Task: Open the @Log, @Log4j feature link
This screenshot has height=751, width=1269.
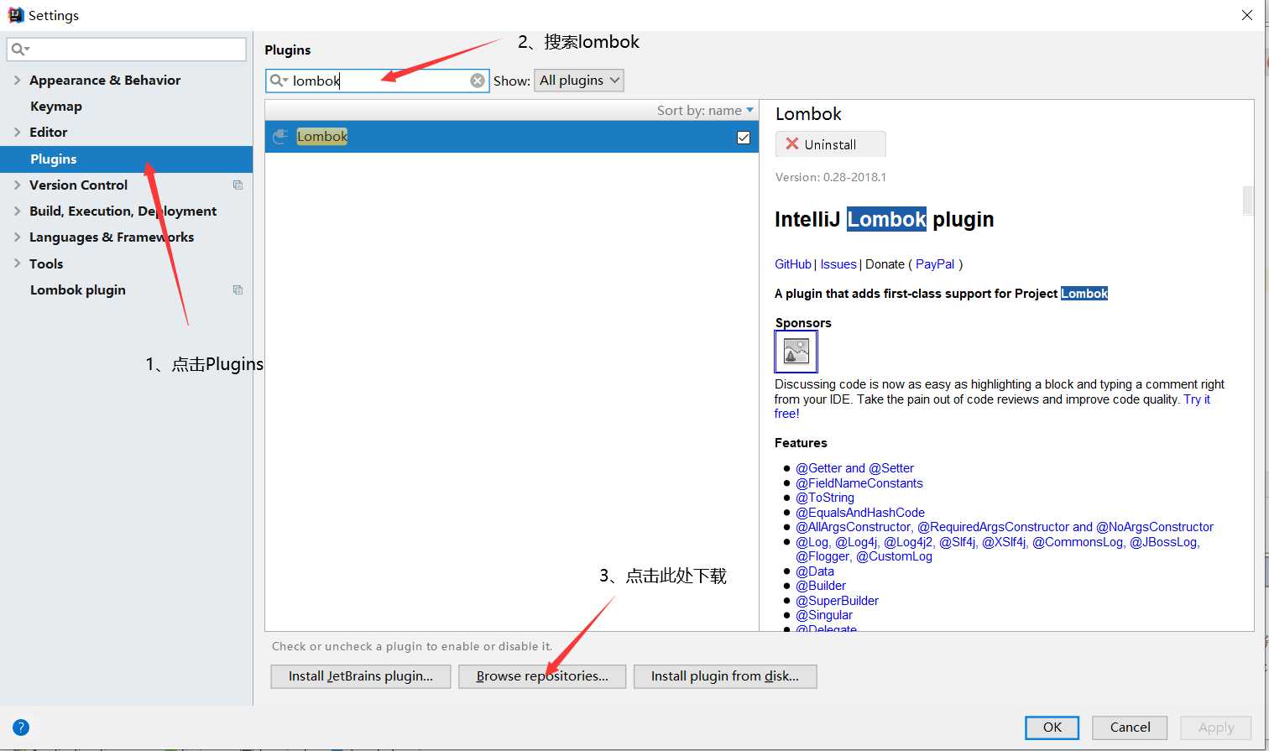Action: click(x=998, y=549)
